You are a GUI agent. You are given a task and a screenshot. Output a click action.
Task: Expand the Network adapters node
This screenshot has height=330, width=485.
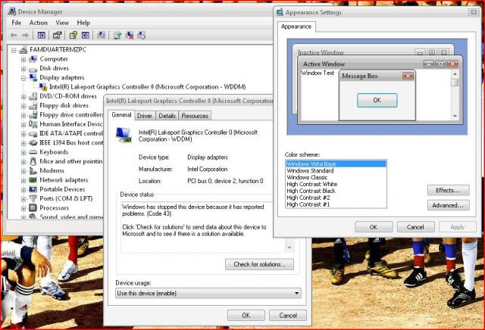point(23,180)
